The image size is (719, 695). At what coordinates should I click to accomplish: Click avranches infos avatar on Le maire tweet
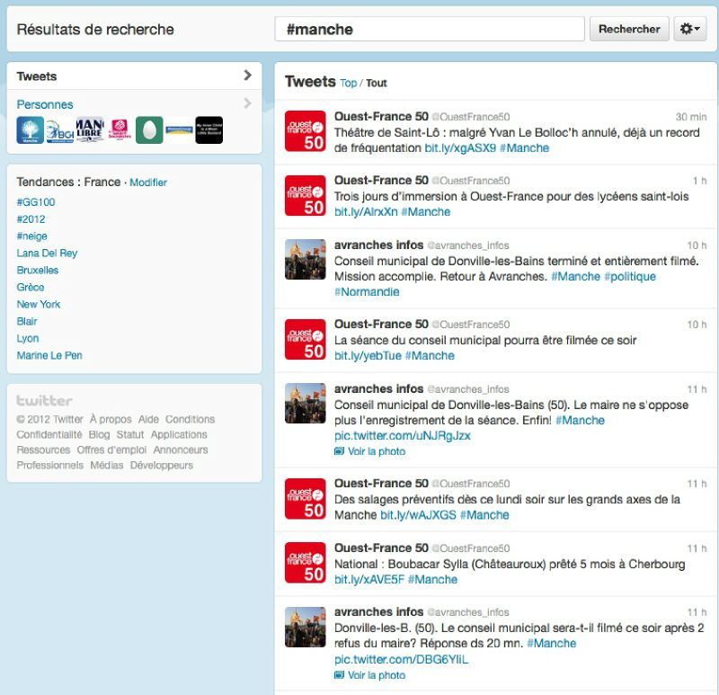(306, 403)
